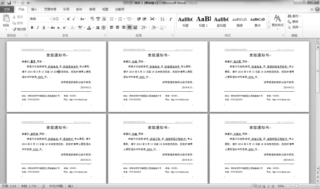The width and height of the screenshot is (320, 189).
Task: Toggle Underline formatting
Action: [x=44, y=27]
